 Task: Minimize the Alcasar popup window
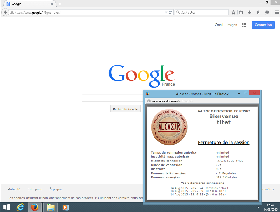click(x=239, y=93)
